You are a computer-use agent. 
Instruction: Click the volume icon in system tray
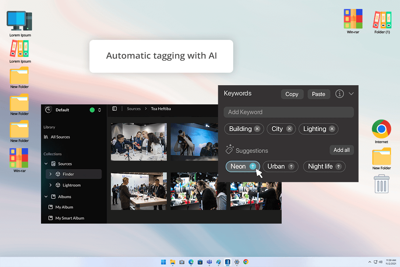[380, 262]
